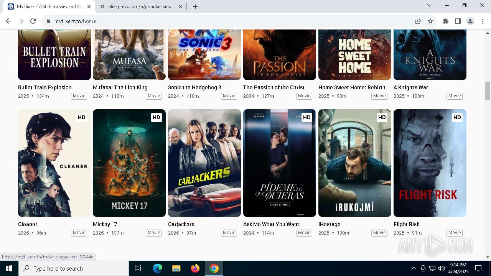This screenshot has width=491, height=276.
Task: Switch to the aliexpress tab
Action: (141, 7)
